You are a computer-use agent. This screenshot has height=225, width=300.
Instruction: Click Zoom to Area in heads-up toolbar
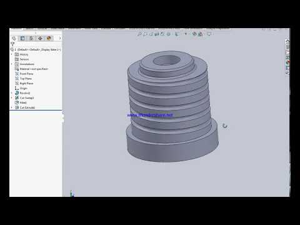click(145, 34)
